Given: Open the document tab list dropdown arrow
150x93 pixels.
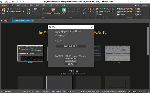Looking at the screenshot, I should point(148,21).
